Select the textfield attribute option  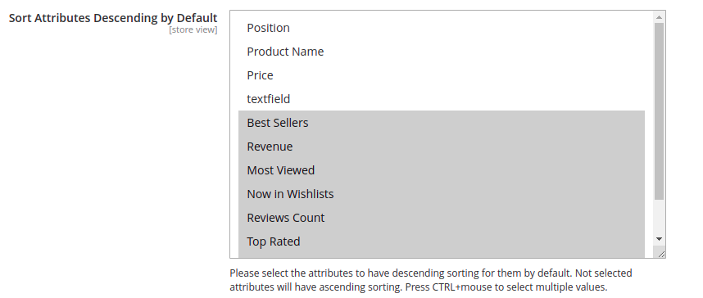pyautogui.click(x=441, y=99)
